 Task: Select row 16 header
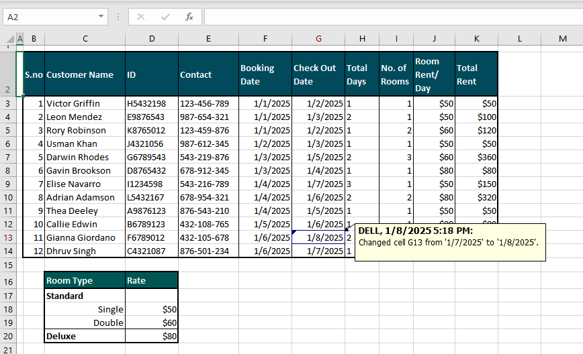pos(7,282)
